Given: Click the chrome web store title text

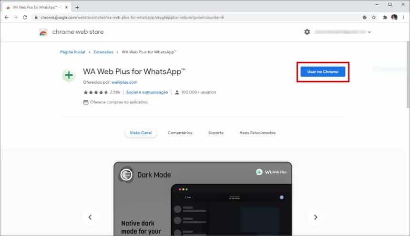Looking at the screenshot, I should [78, 32].
